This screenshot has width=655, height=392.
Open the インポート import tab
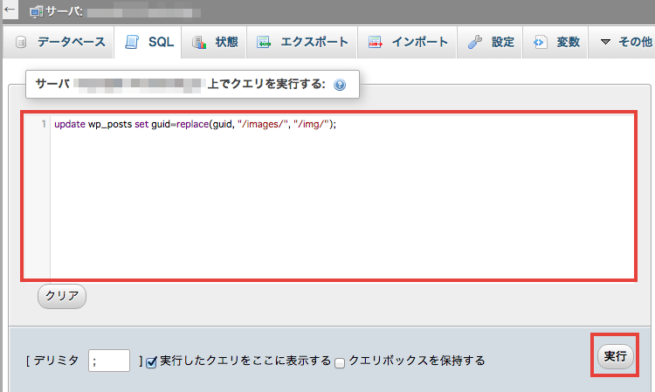(407, 42)
